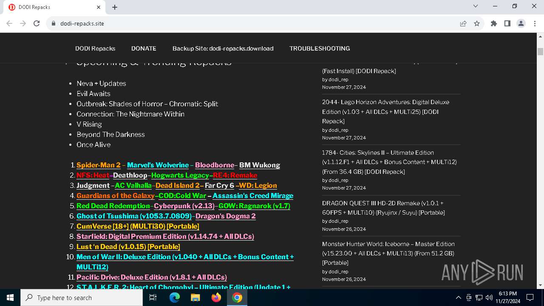Reload the page with refresh icon

point(37,23)
